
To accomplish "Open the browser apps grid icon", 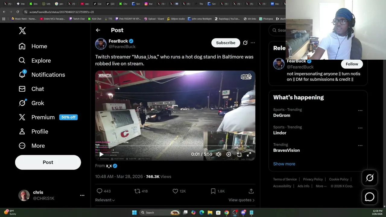I will tap(4, 19).
